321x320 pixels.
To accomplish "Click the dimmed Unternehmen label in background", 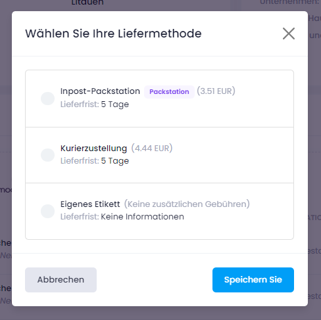I will [x=290, y=2].
